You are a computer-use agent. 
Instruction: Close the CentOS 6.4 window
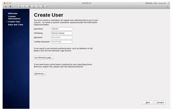click(x=5, y=3)
